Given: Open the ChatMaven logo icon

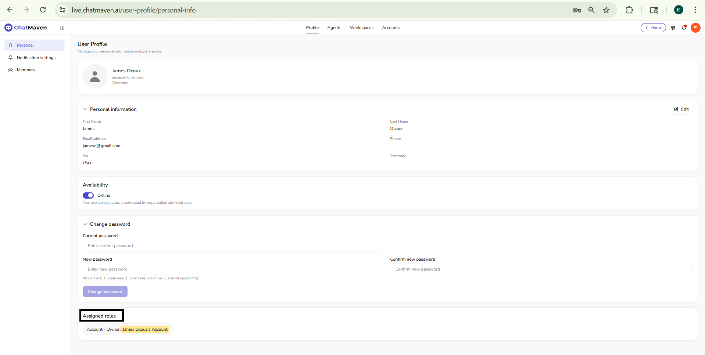Looking at the screenshot, I should 8,27.
